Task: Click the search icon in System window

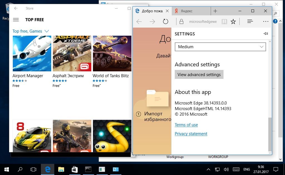Action: [276, 13]
